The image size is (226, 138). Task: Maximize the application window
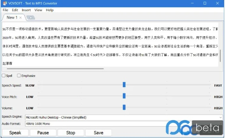pyautogui.click(x=205, y=3)
